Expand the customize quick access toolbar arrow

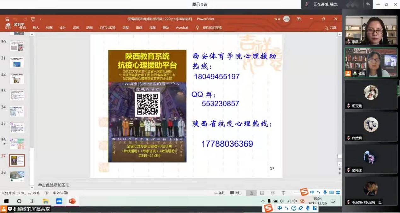click(41, 19)
